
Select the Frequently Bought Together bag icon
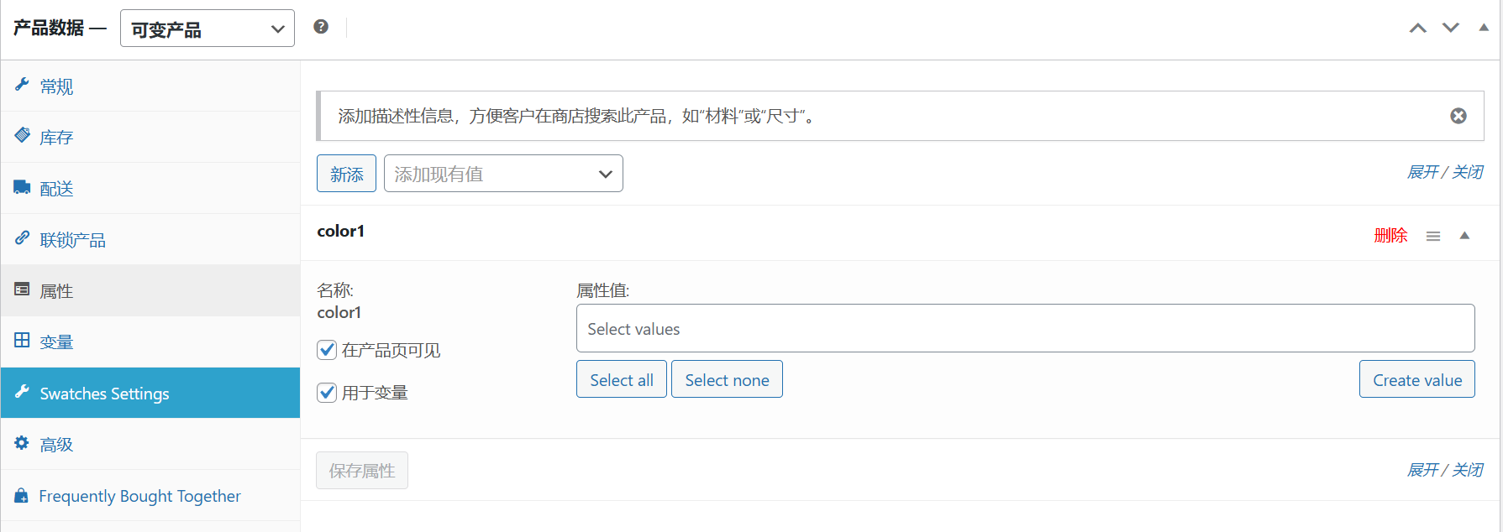23,495
